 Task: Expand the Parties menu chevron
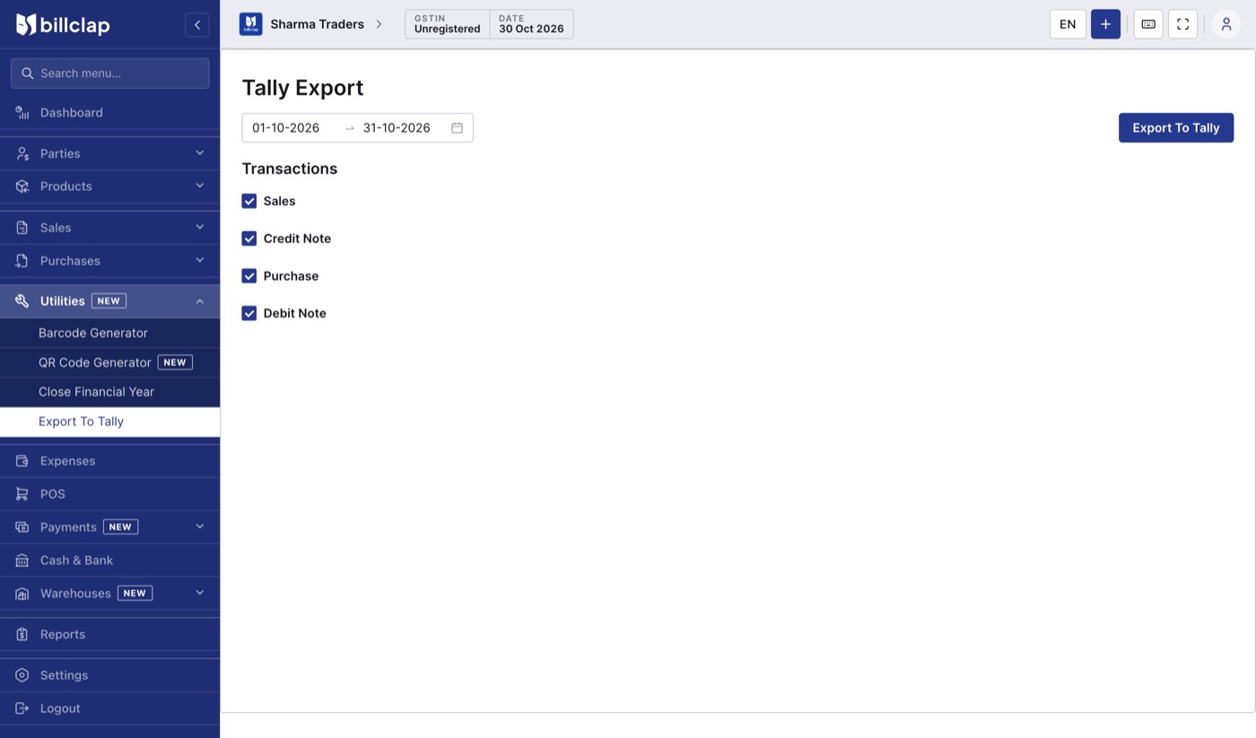[200, 153]
